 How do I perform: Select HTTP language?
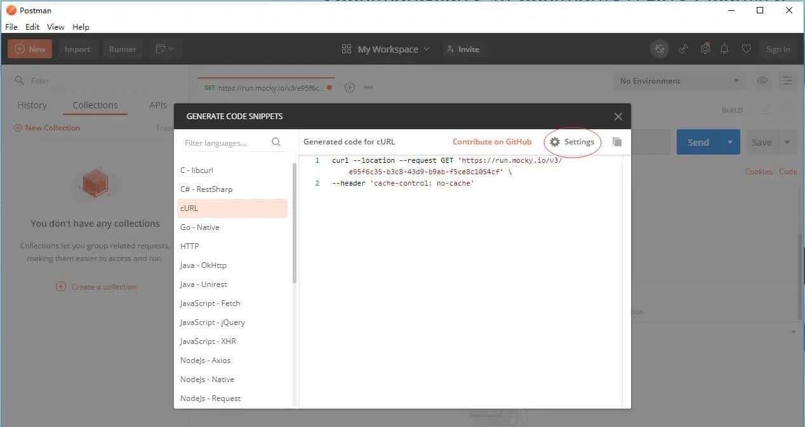coord(232,246)
